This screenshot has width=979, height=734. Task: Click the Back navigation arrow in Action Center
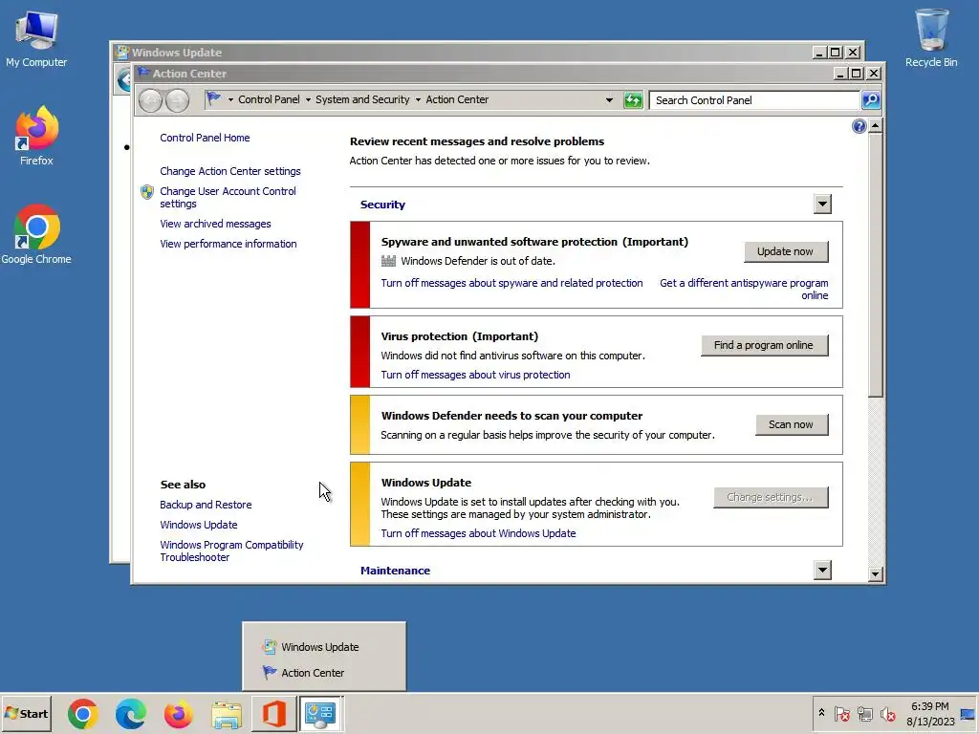[150, 99]
